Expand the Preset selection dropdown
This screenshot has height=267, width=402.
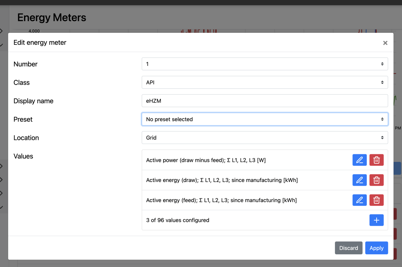[265, 119]
